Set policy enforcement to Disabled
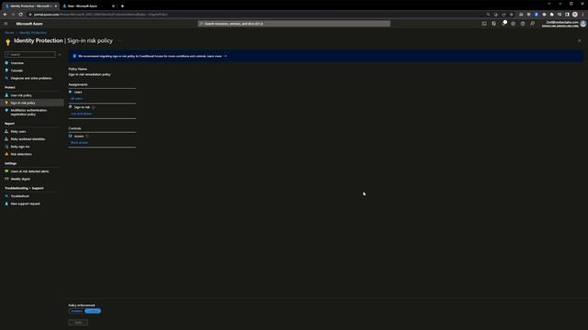Viewport: 588px width, 330px height. point(93,311)
